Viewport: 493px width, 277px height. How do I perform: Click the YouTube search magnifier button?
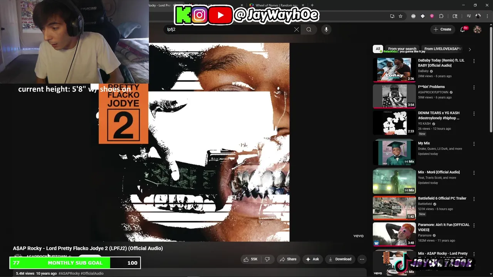pos(309,29)
